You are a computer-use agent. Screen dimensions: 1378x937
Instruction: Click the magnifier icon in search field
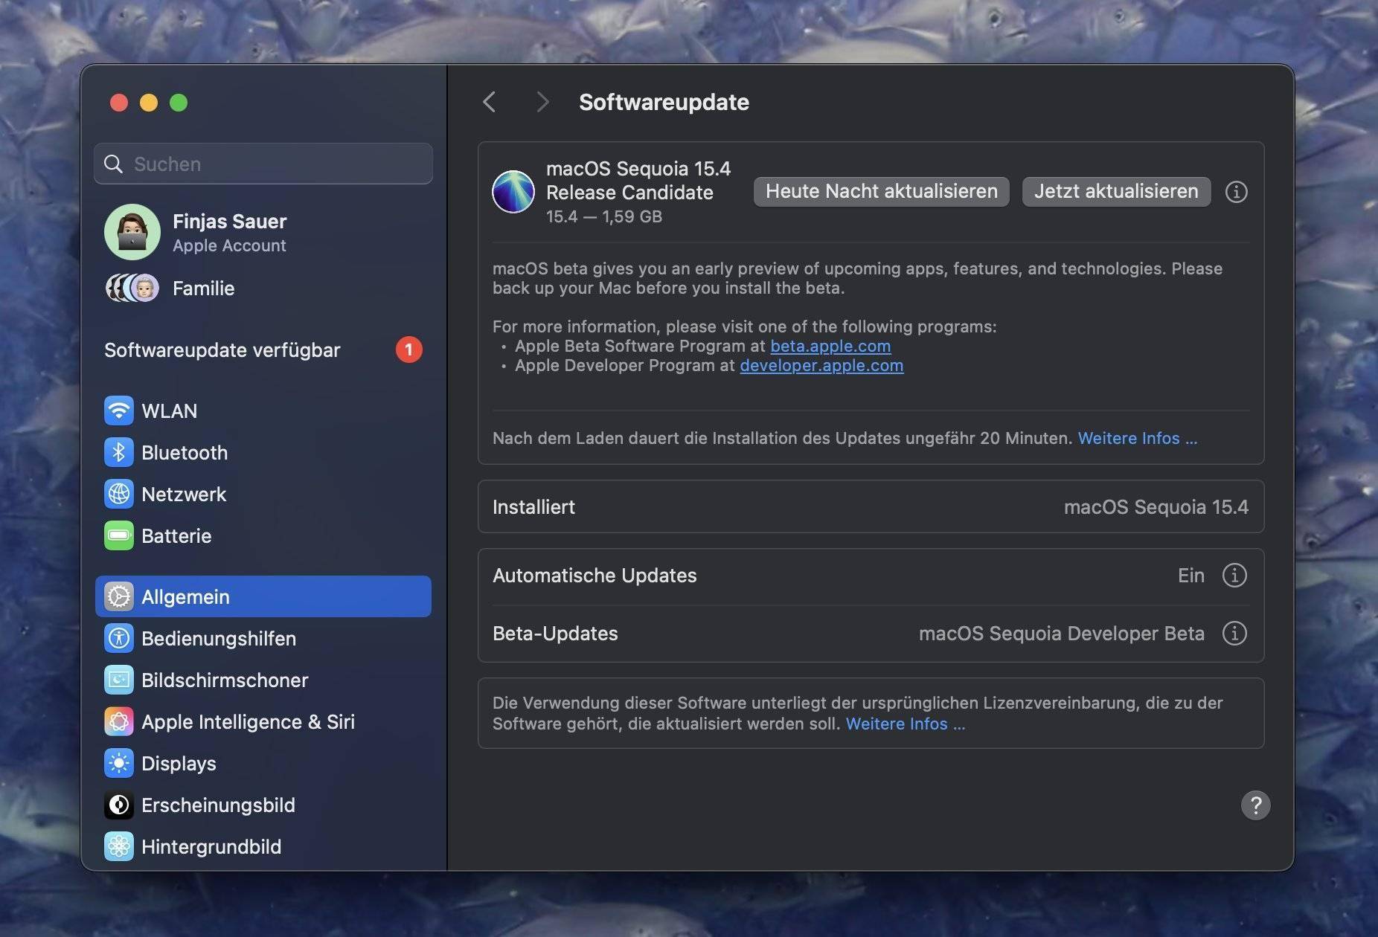pyautogui.click(x=113, y=164)
